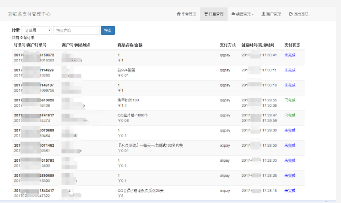Click order number ending 0070669

tap(34, 130)
